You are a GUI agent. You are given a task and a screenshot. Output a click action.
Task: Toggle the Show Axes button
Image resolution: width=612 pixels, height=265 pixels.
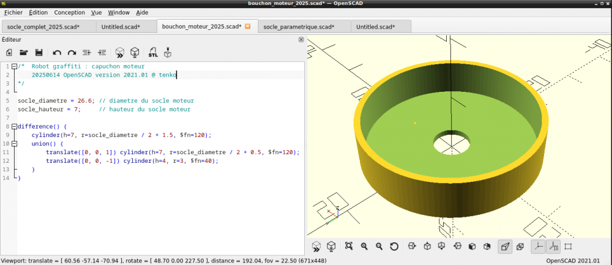[538, 247]
